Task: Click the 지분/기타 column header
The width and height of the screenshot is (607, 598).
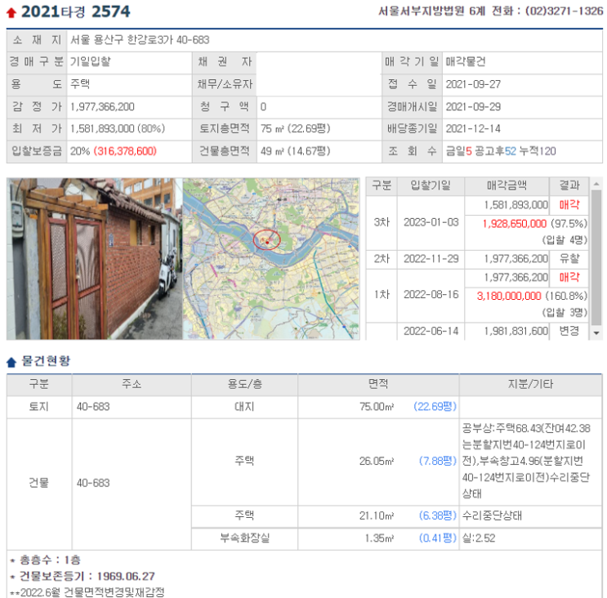Action: click(x=530, y=384)
